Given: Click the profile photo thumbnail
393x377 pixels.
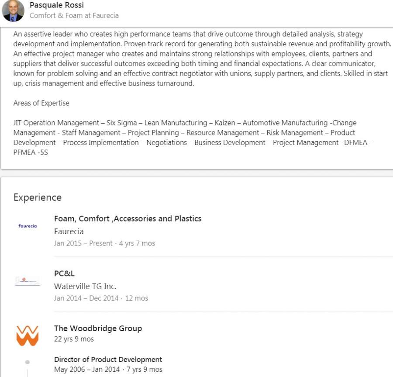Looking at the screenshot, I should [13, 10].
